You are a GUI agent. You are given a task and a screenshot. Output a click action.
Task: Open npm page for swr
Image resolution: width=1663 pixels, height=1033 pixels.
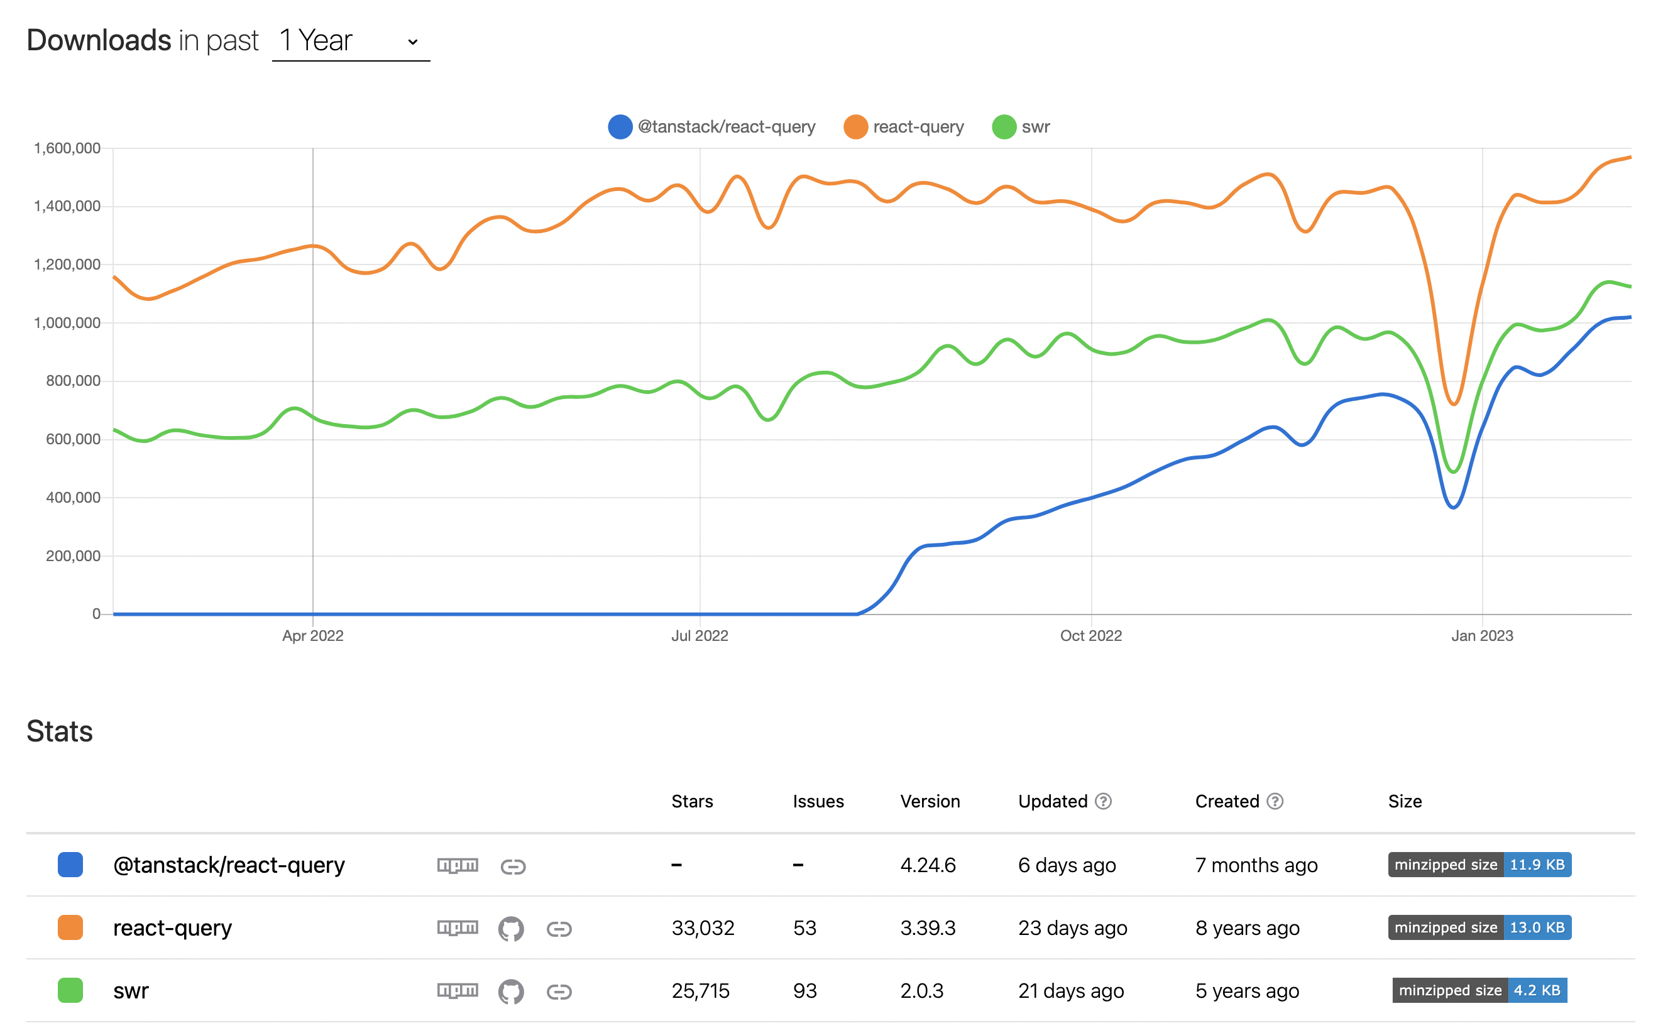(x=457, y=991)
